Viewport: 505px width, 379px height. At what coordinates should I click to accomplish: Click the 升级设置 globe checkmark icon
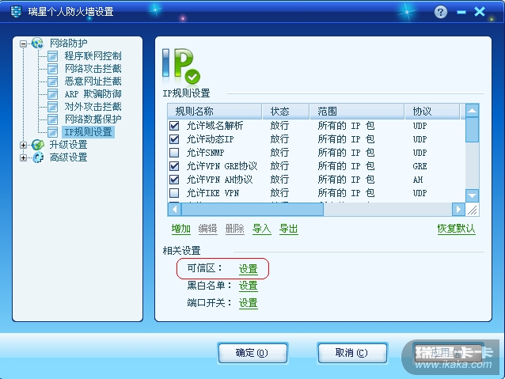pyautogui.click(x=38, y=145)
